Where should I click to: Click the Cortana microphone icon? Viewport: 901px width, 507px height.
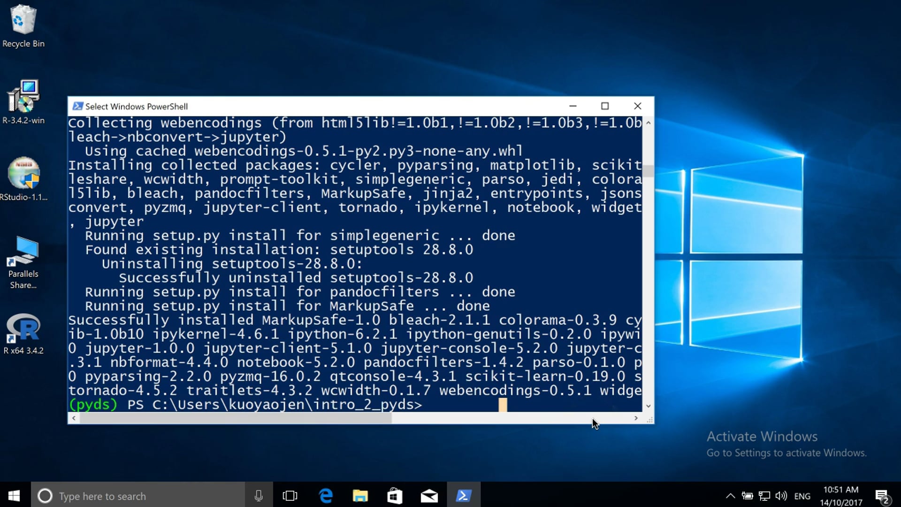pos(259,496)
